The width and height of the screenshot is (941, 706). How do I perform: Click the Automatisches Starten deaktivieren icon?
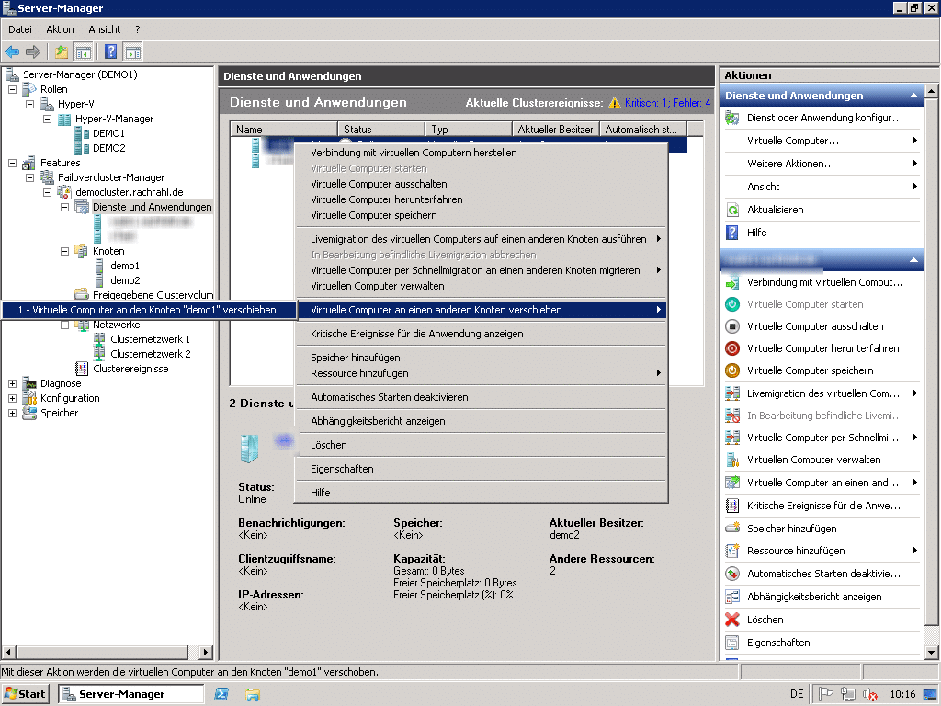tap(732, 574)
